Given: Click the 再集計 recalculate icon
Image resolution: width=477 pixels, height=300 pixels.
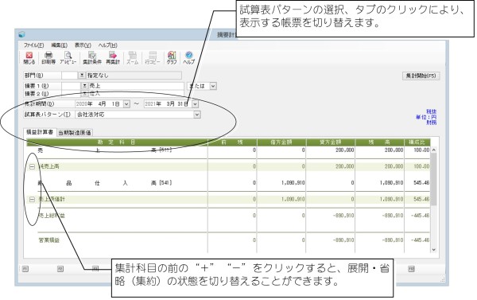Looking at the screenshot, I should click(113, 58).
